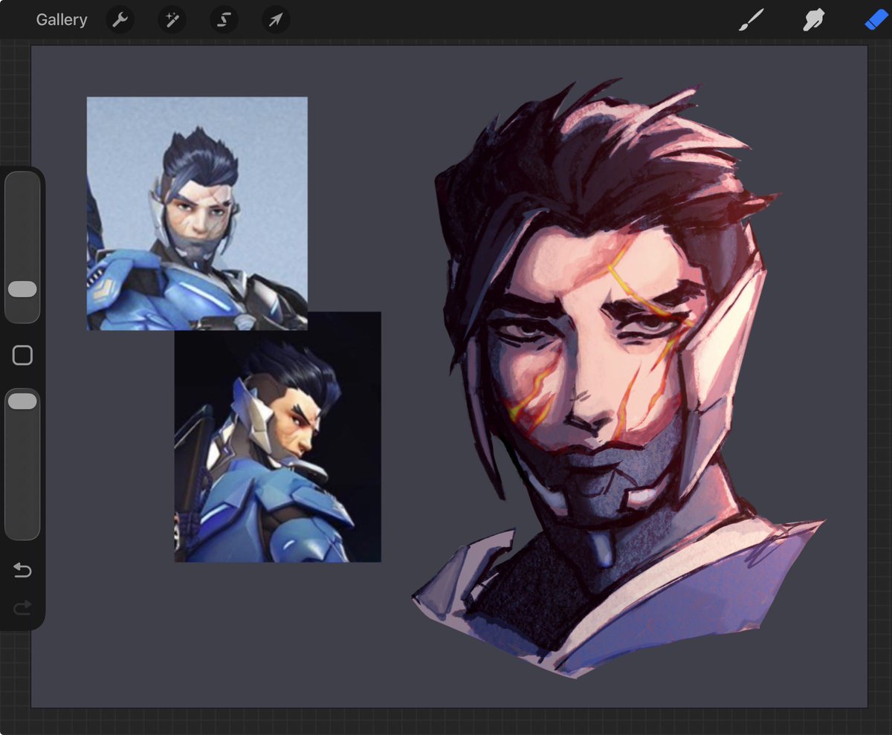Tap the square Modify button in sidebar
The image size is (892, 735).
point(22,355)
